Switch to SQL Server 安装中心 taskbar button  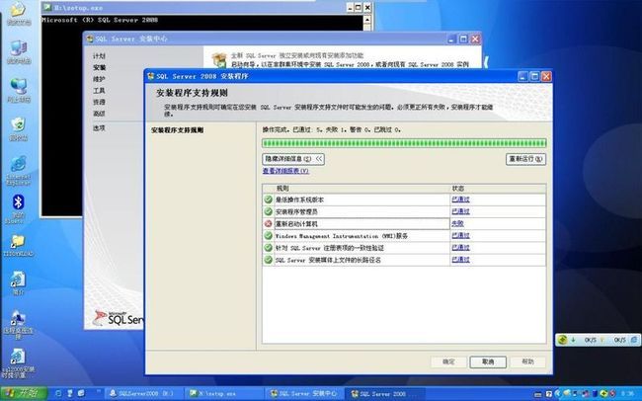pos(303,394)
